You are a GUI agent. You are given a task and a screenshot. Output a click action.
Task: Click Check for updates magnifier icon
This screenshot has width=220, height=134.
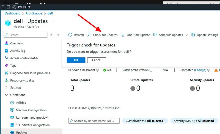(x=89, y=35)
